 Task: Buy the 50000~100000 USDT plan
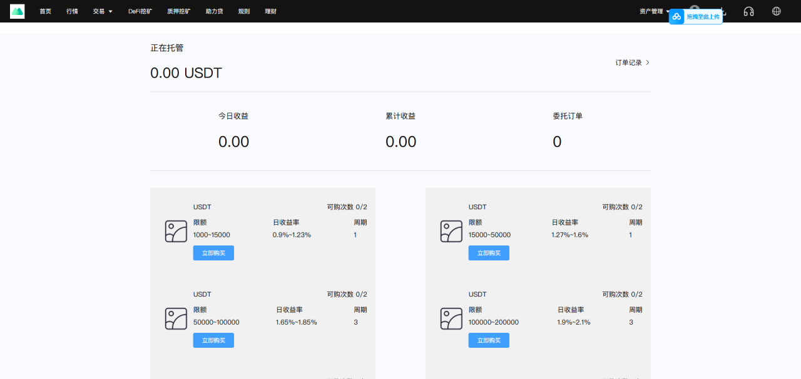pyautogui.click(x=213, y=340)
